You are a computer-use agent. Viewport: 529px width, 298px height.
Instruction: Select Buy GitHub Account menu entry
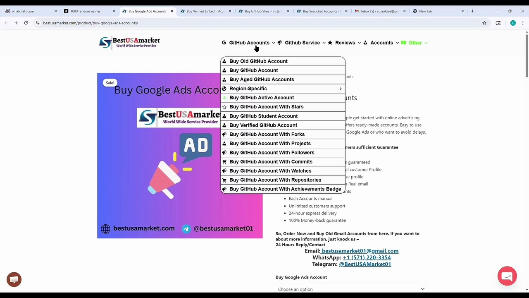tap(283, 70)
